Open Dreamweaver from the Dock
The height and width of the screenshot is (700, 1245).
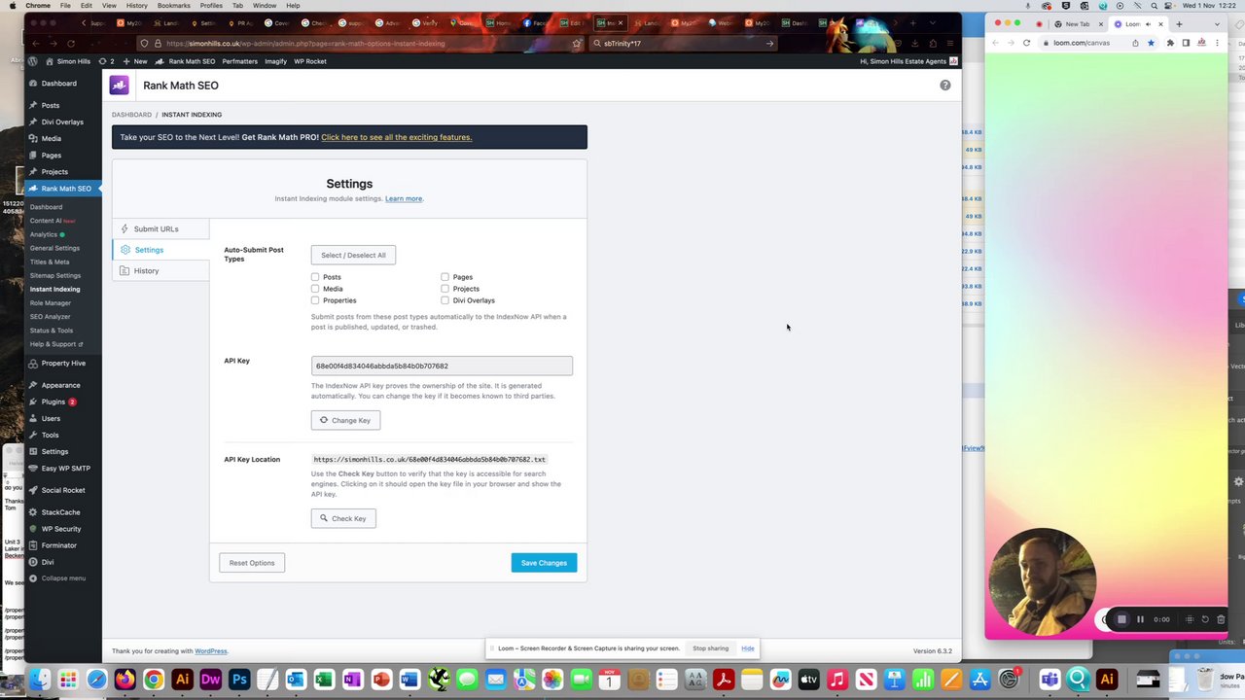(x=210, y=680)
